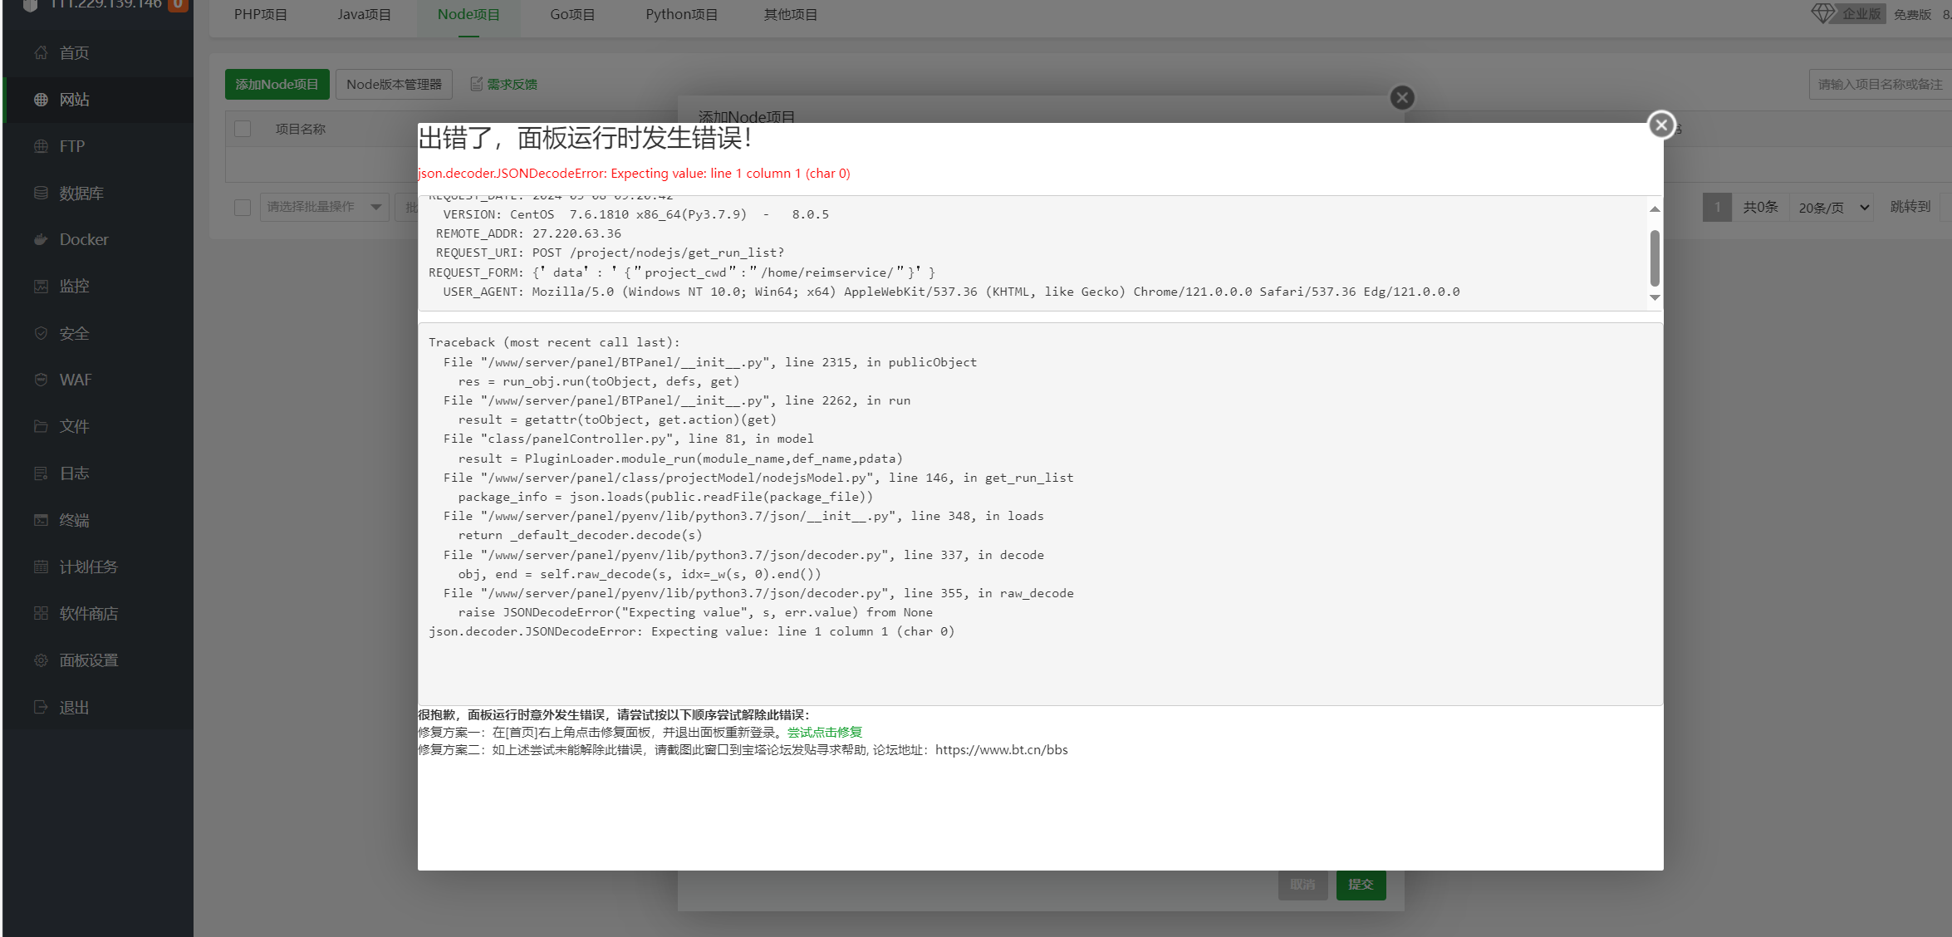Click the 跳转到 pagination label
The width and height of the screenshot is (1952, 937).
coord(1910,207)
